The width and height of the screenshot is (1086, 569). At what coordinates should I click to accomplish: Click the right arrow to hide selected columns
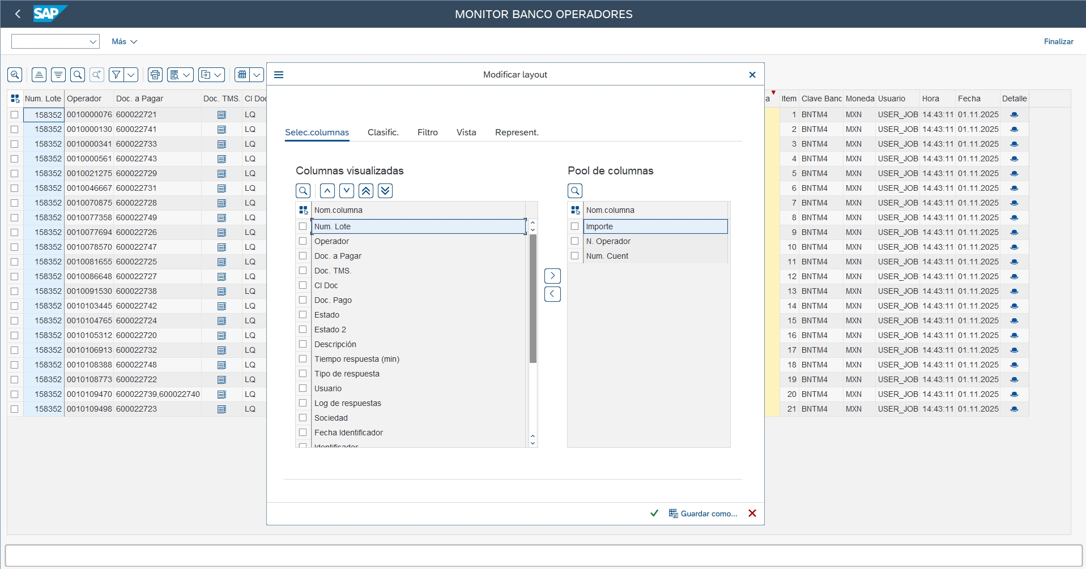552,276
